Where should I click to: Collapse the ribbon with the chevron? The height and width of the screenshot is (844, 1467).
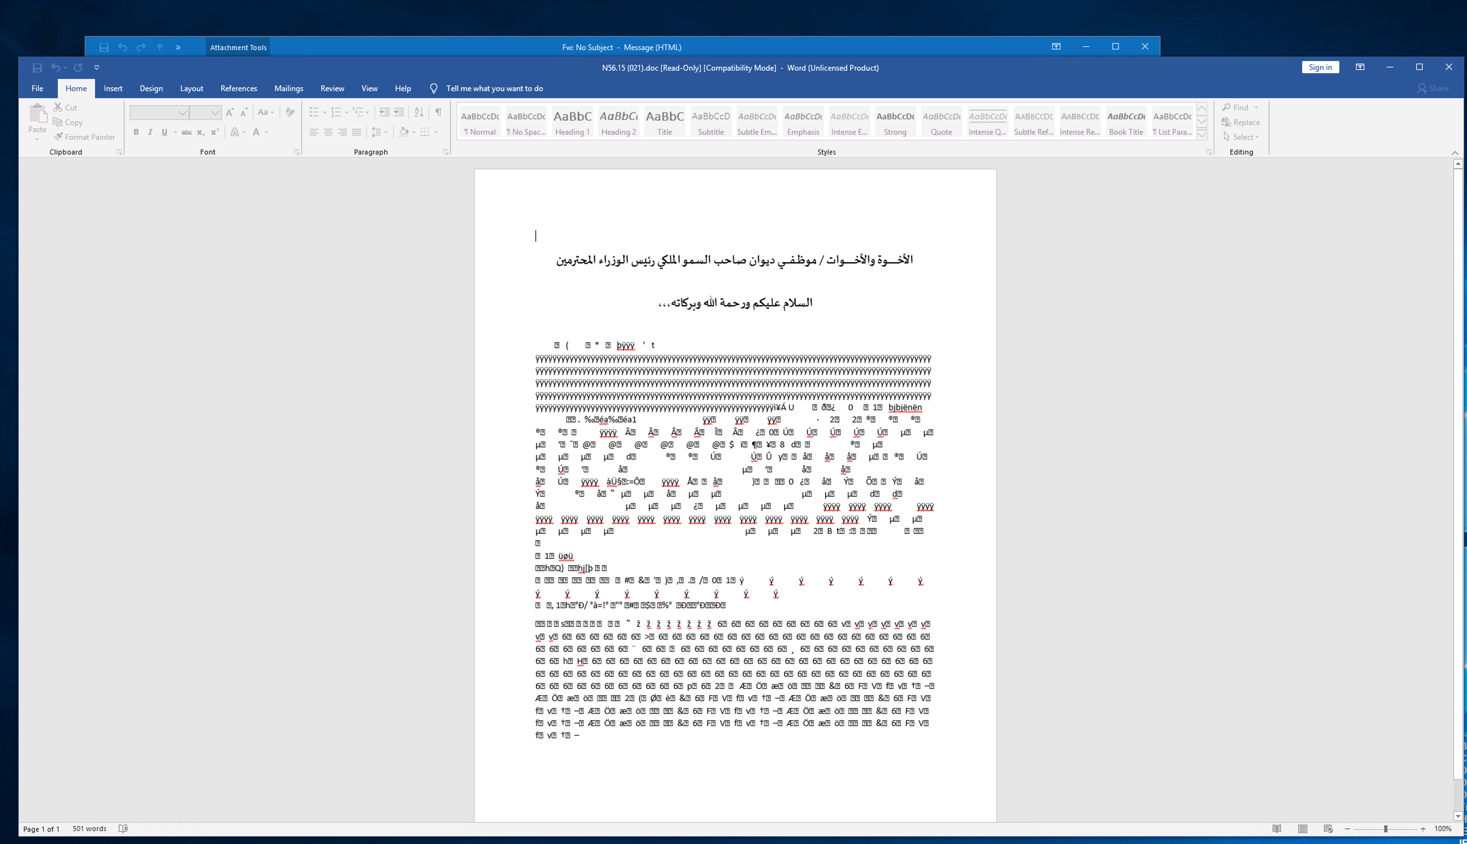click(x=1454, y=153)
